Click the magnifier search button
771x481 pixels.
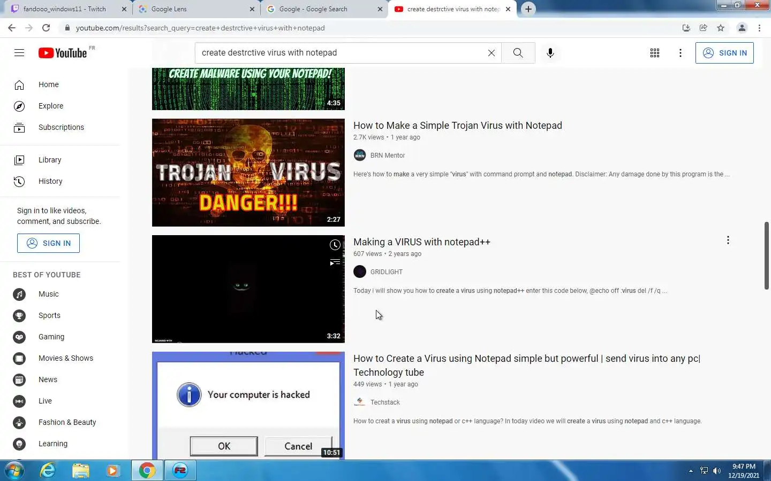tap(518, 53)
